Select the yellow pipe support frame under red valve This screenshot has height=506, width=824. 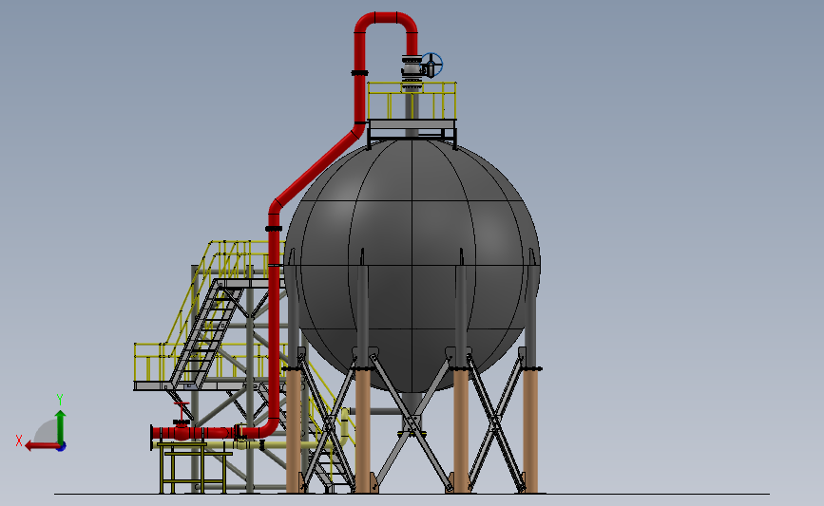pos(196,468)
